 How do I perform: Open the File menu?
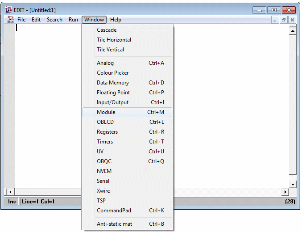[x=21, y=20]
